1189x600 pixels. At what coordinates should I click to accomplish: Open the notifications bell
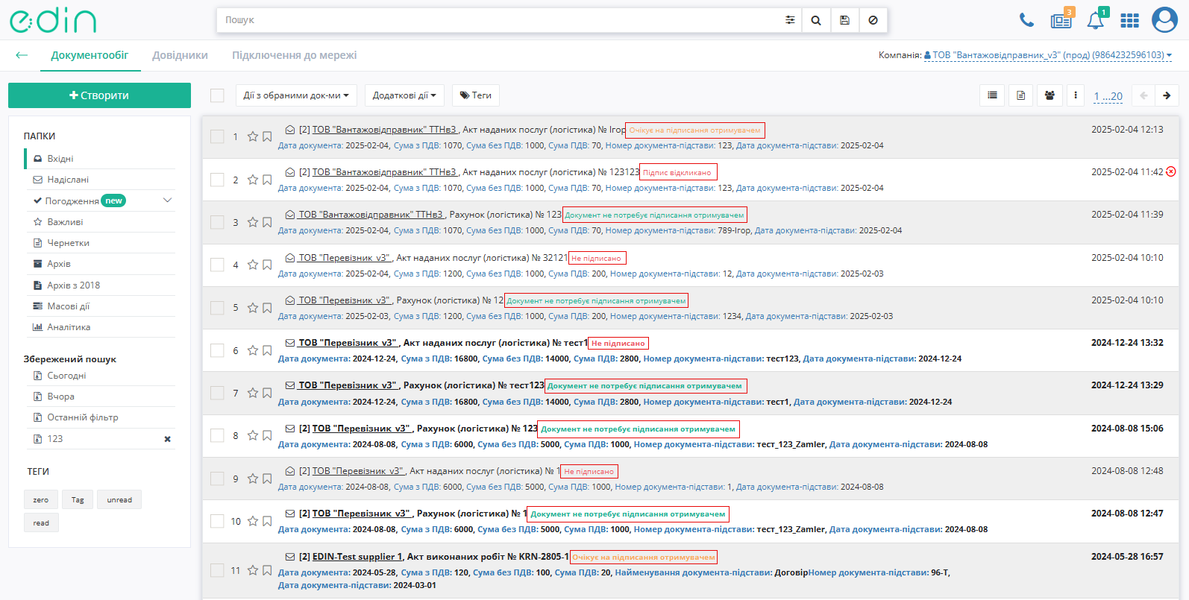tap(1096, 19)
